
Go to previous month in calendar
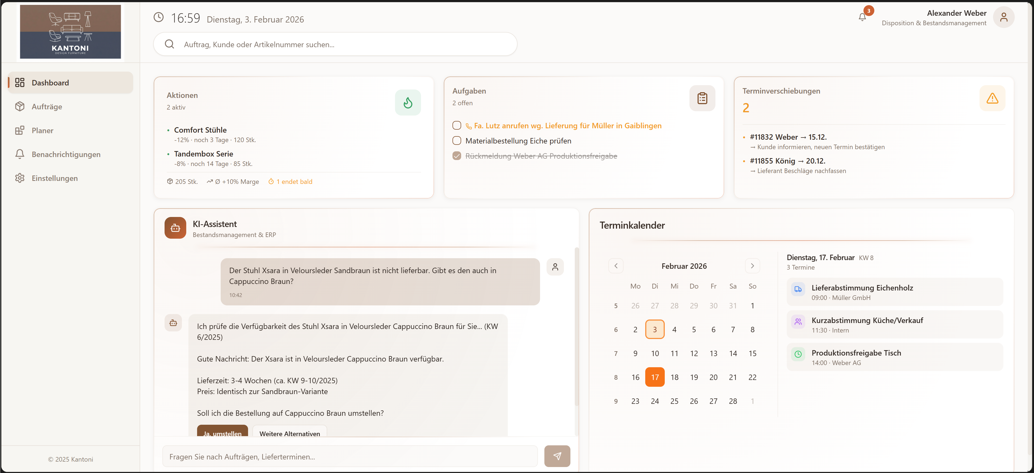click(616, 266)
